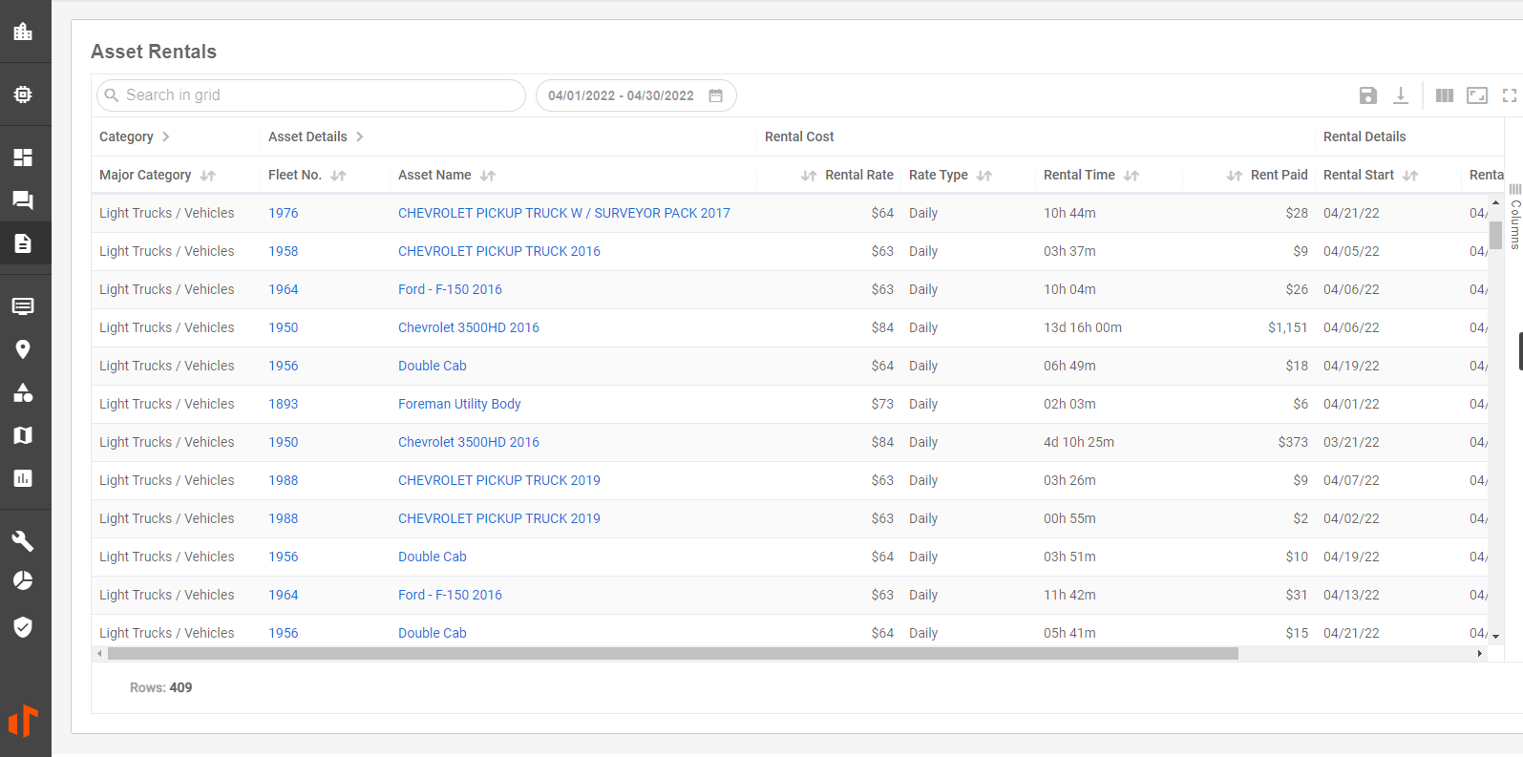Expand the Category column group
Screen dimensions: 1523x757
click(x=165, y=137)
